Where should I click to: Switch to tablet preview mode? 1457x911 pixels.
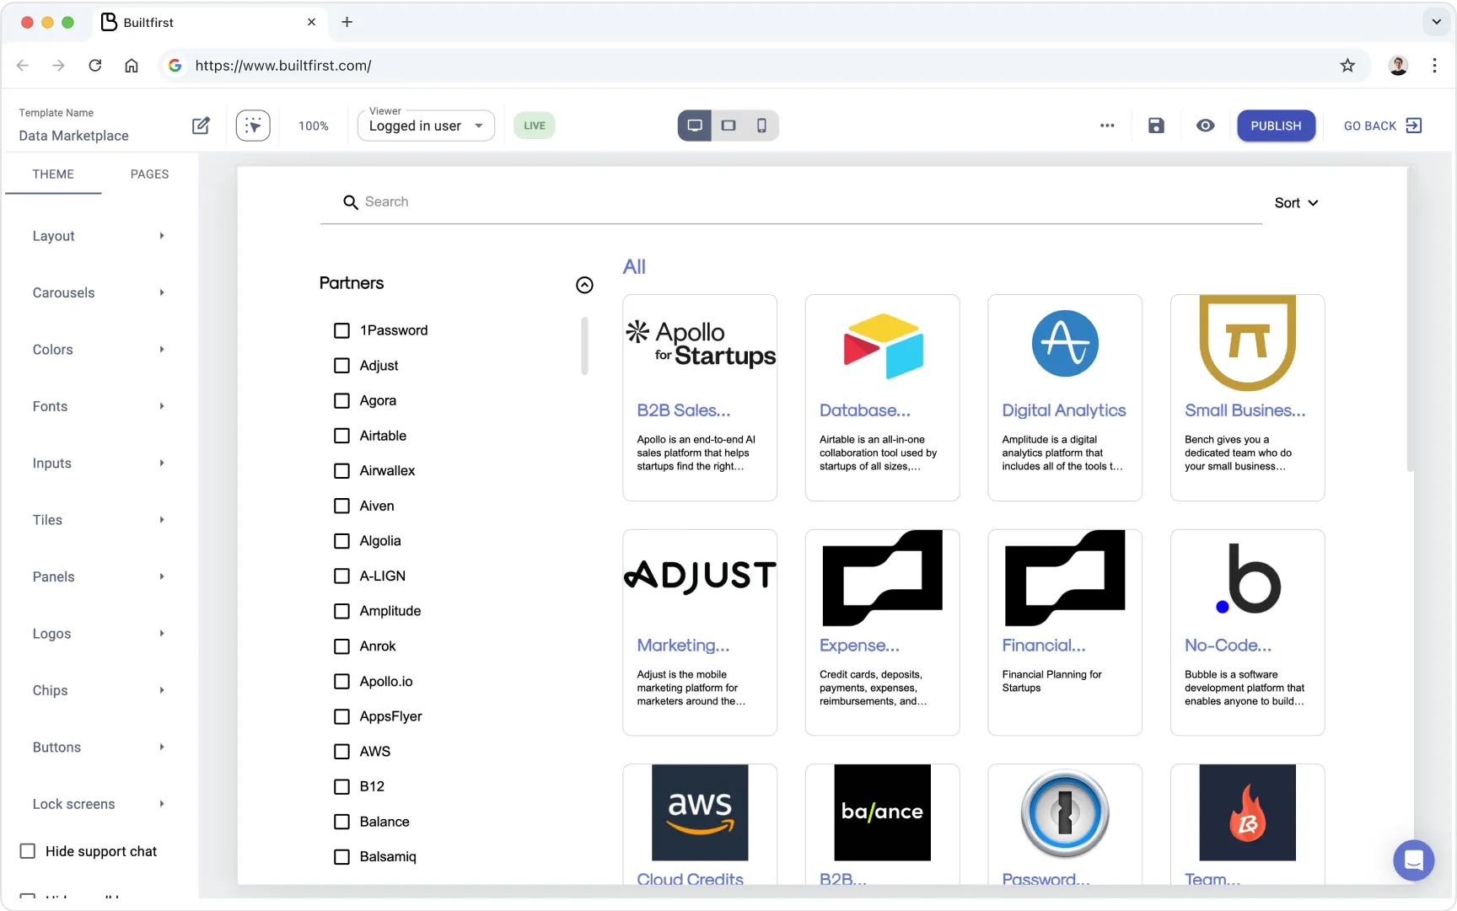728,126
